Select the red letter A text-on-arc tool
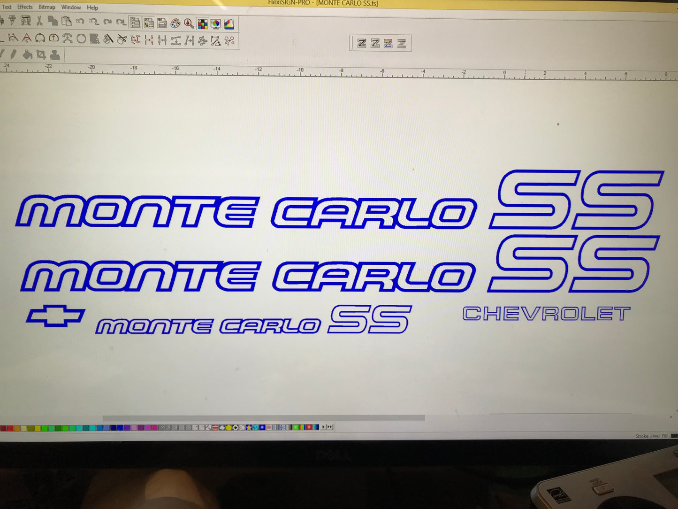 (27, 39)
